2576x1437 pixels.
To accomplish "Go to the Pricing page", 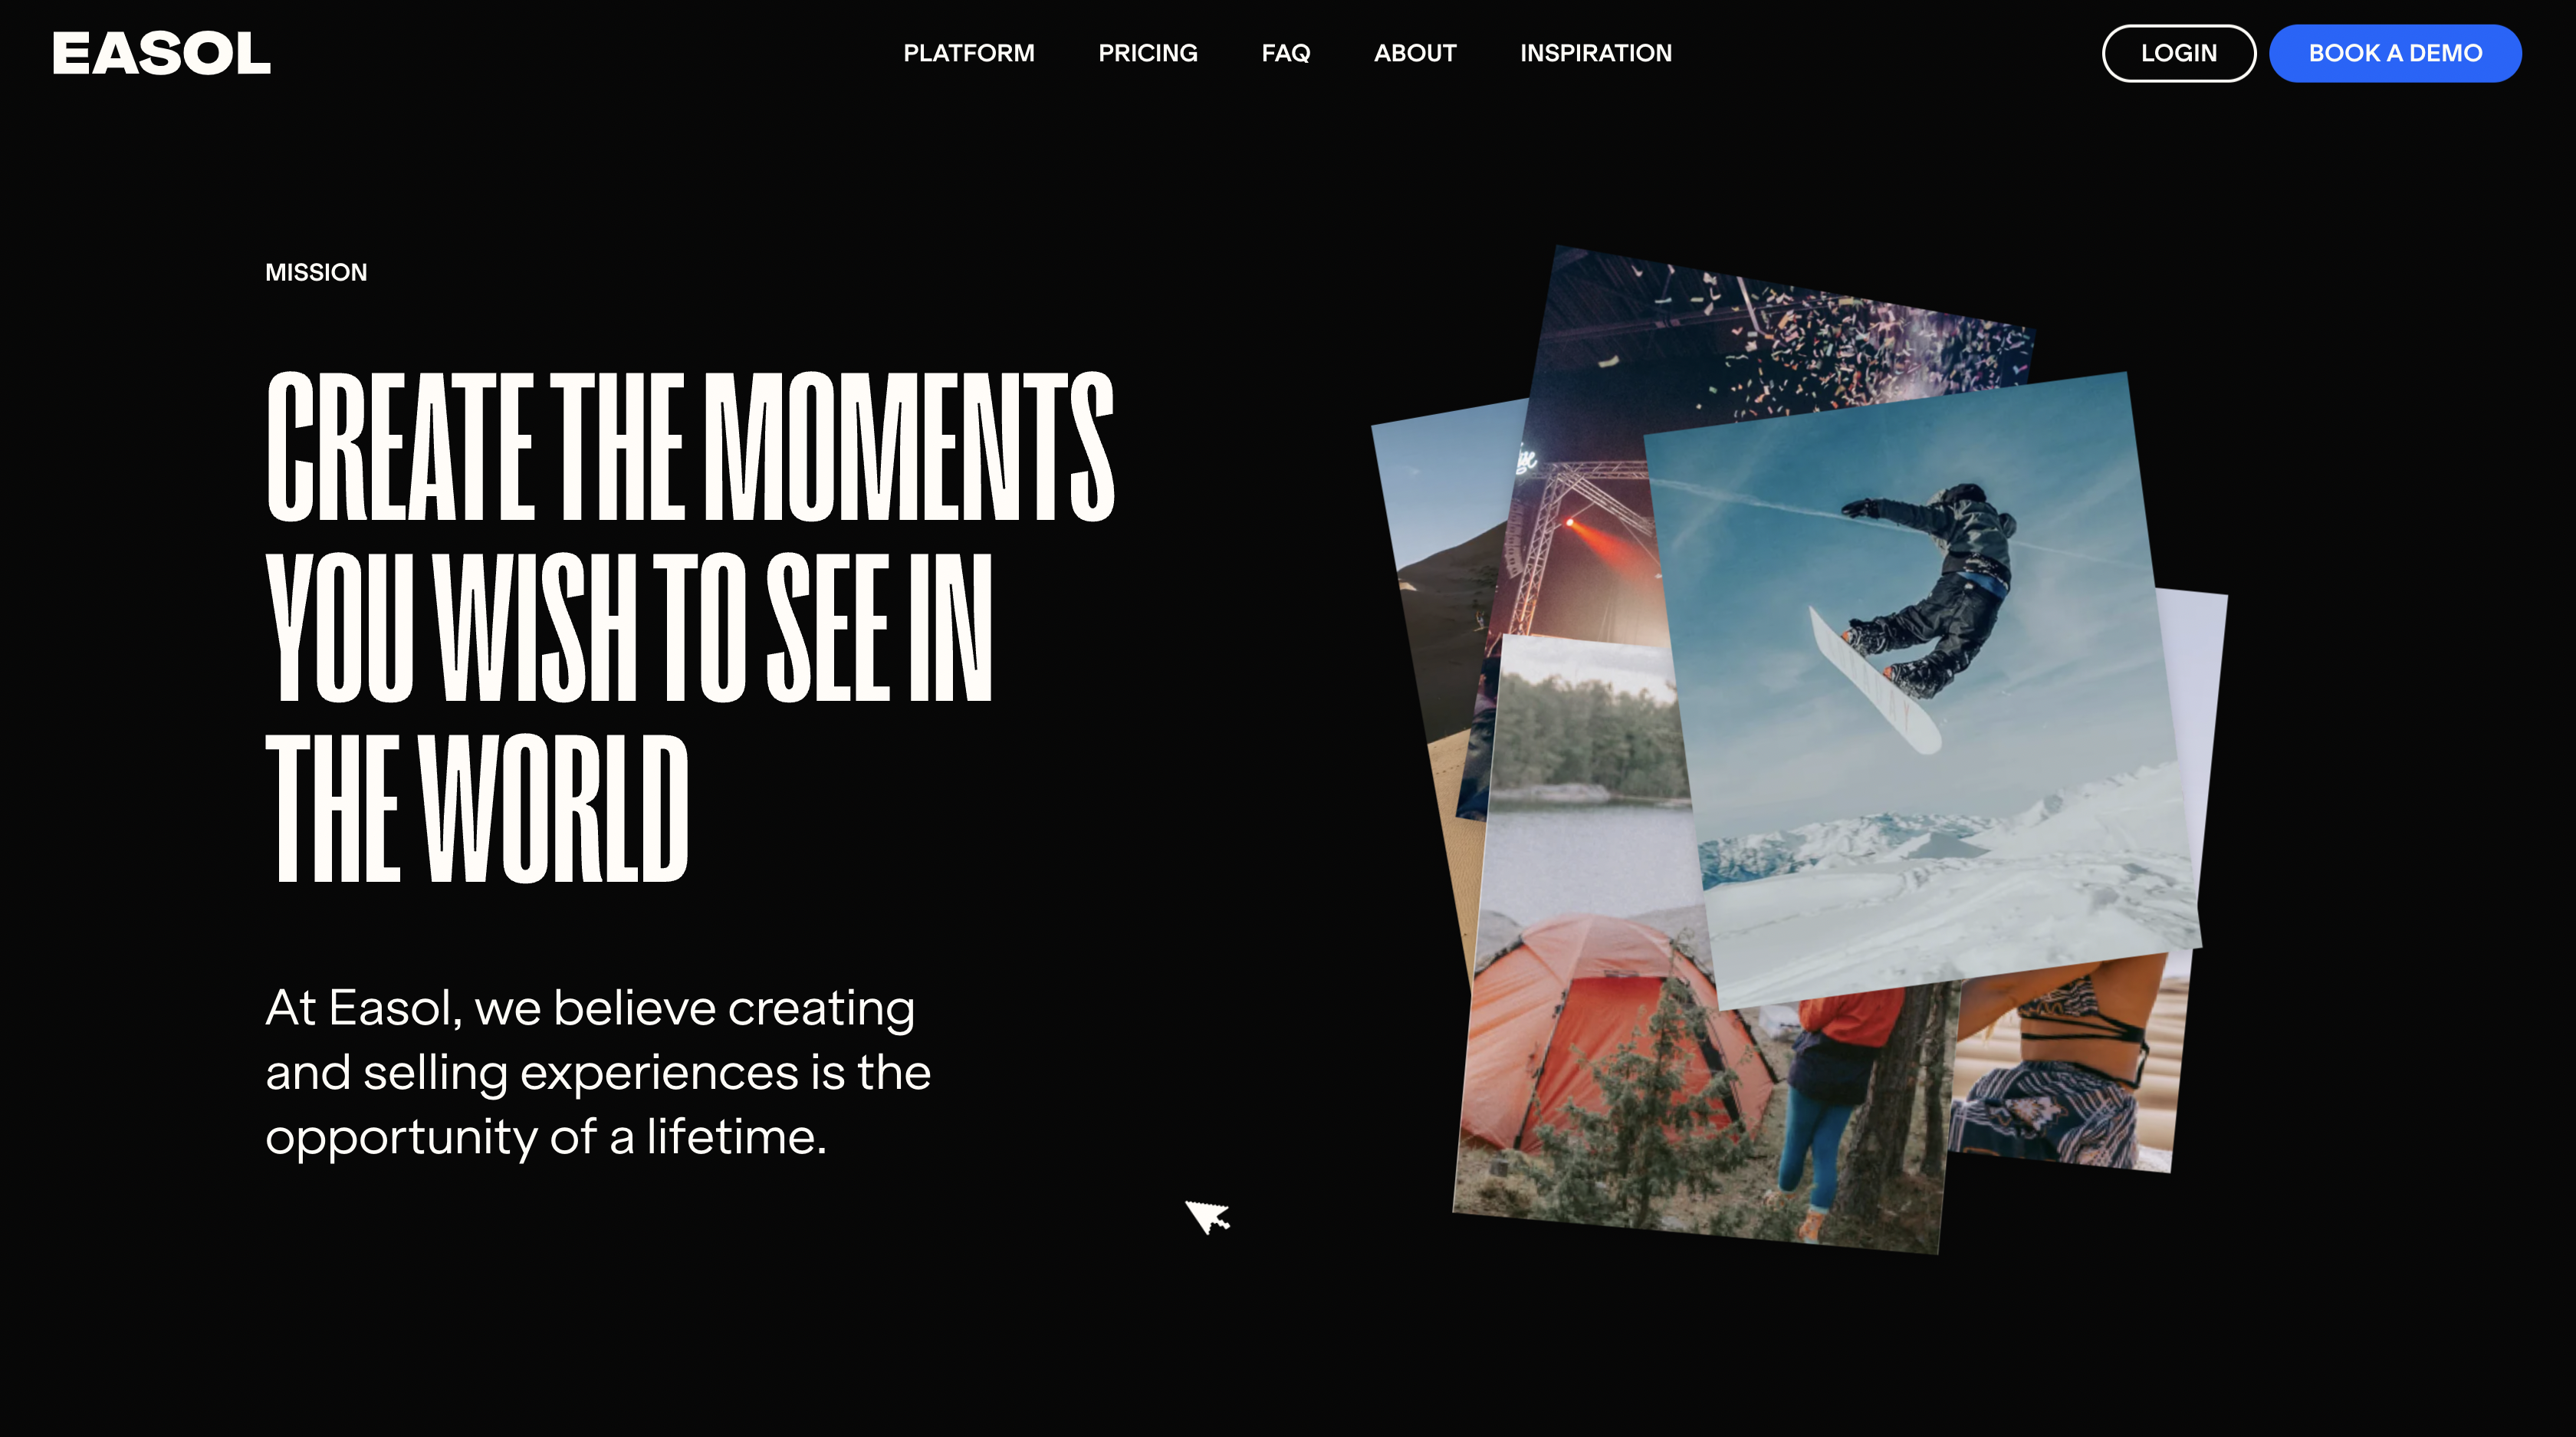I will 1147,53.
